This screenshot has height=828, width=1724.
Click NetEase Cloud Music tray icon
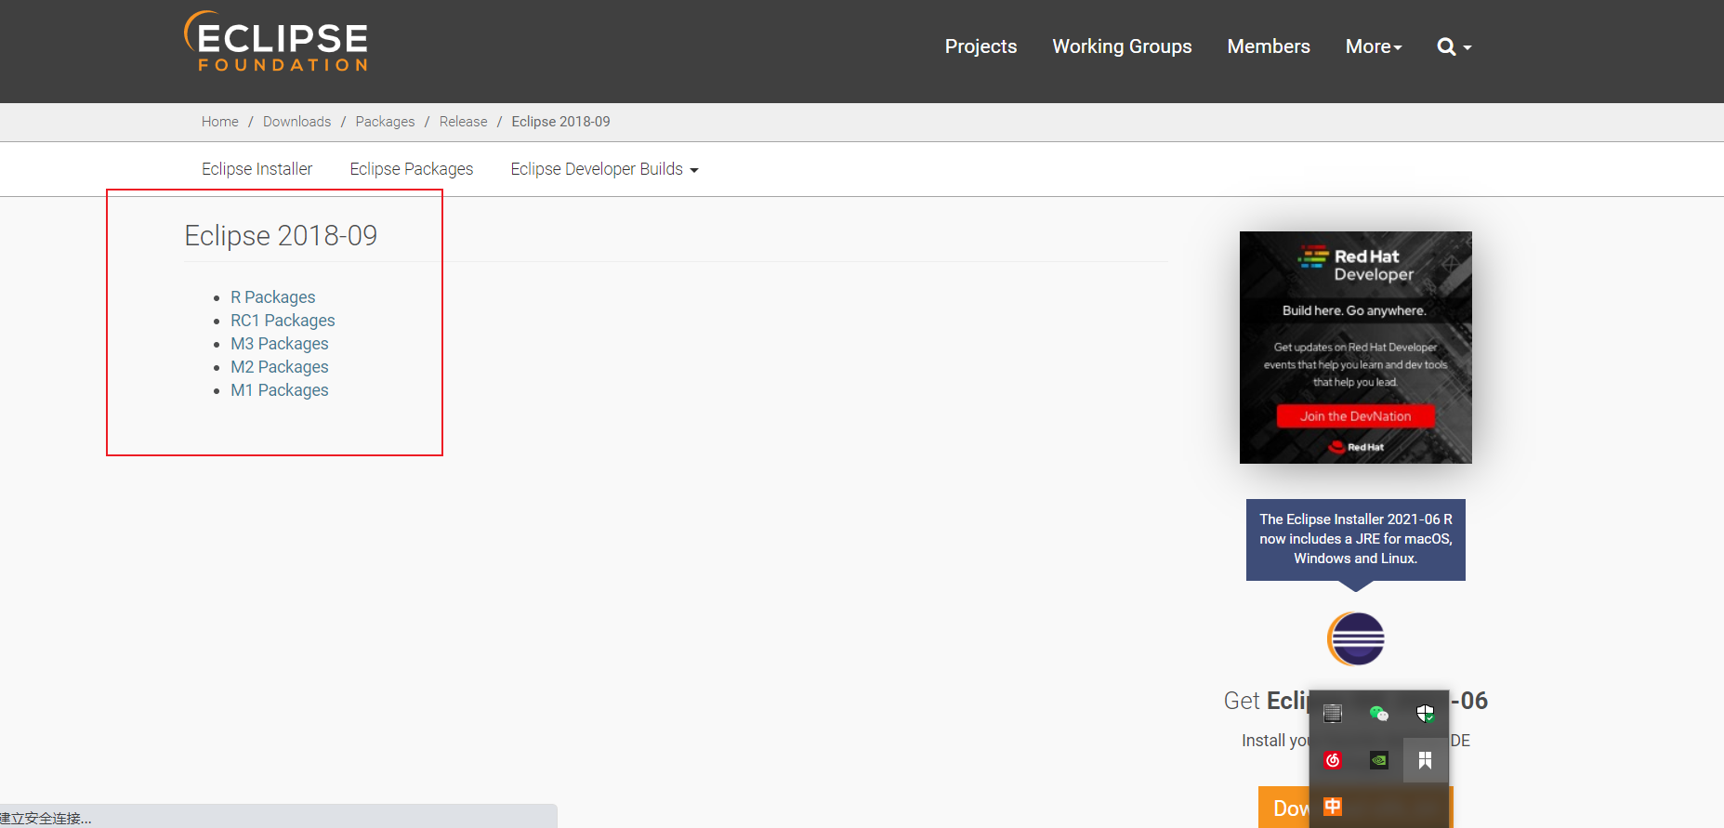(x=1333, y=760)
